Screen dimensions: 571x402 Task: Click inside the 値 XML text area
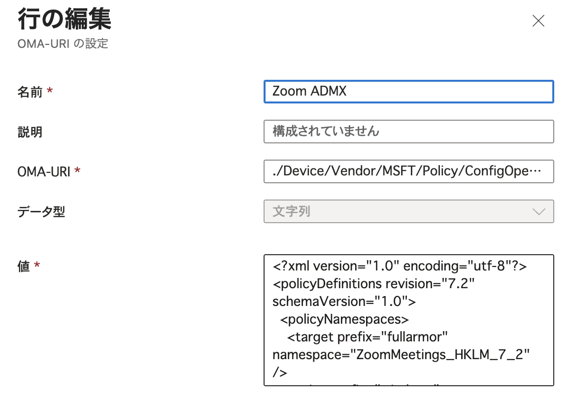[408, 320]
